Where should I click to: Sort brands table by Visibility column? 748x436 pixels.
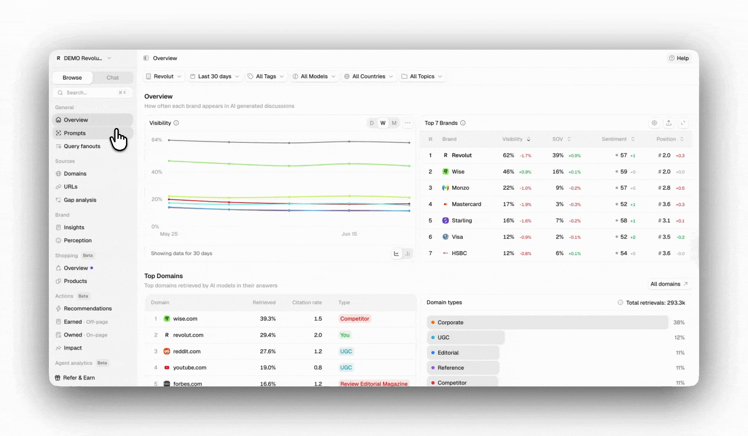(516, 139)
